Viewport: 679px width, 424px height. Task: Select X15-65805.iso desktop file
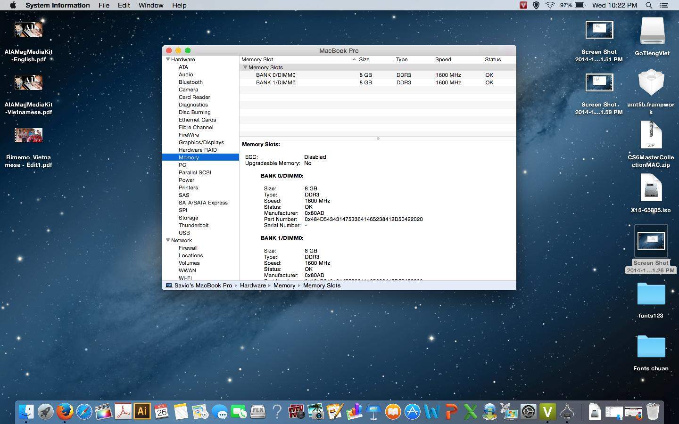coord(651,194)
